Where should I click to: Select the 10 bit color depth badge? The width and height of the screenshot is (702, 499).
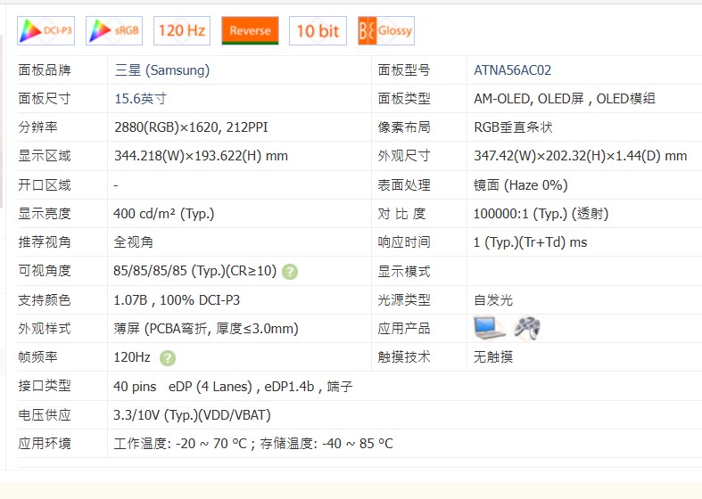click(318, 30)
